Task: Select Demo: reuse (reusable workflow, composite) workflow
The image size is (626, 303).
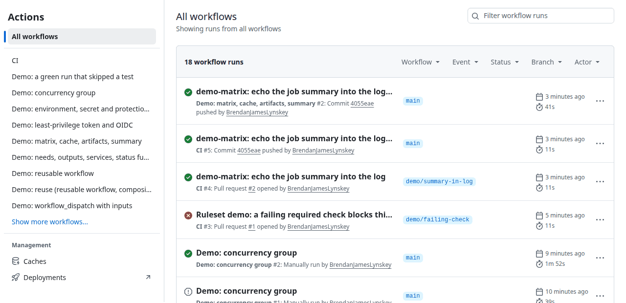Action: [x=82, y=190]
